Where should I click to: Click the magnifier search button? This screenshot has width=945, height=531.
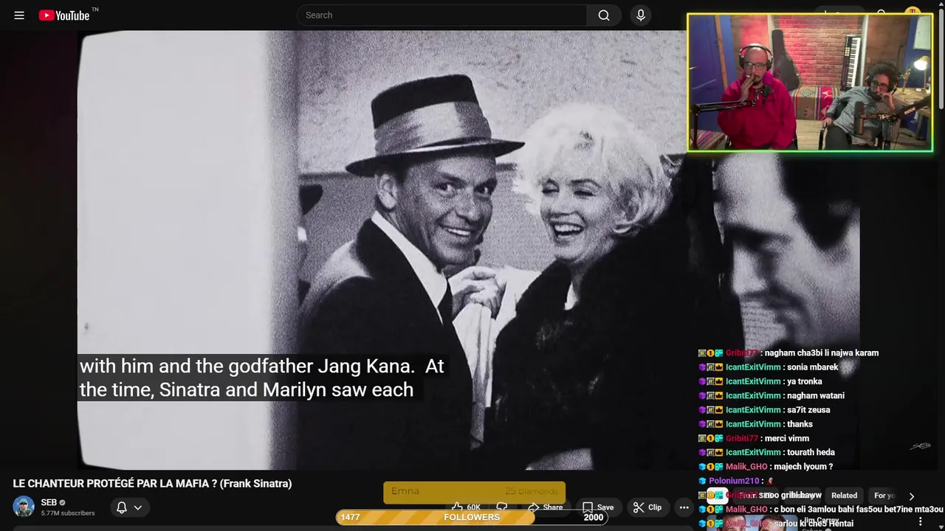604,15
